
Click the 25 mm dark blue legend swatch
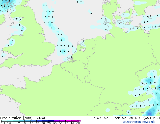51,121
